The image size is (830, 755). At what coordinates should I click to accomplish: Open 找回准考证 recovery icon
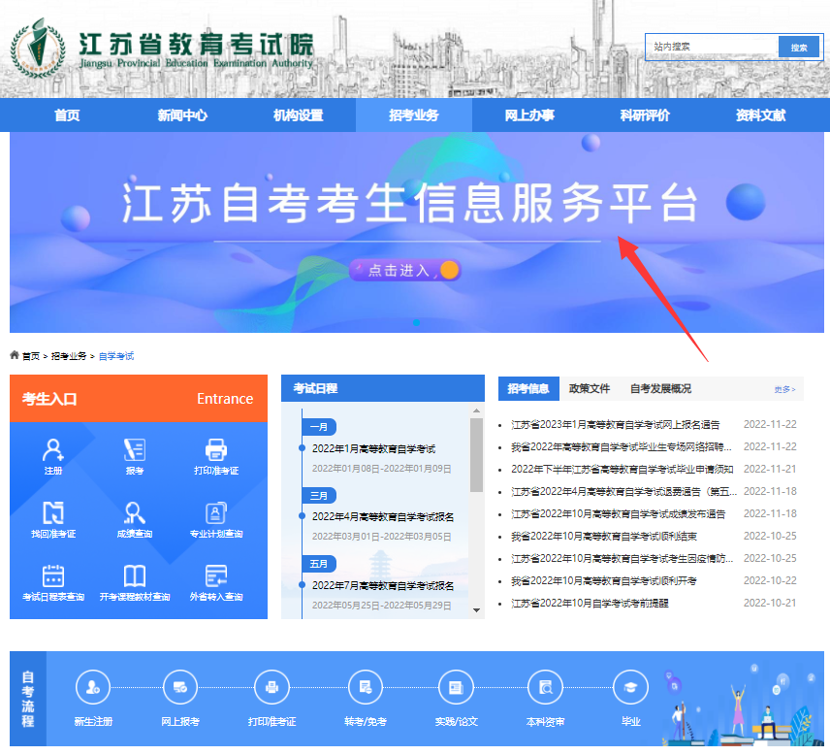tap(53, 512)
